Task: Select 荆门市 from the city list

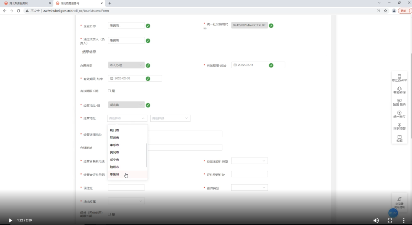Action: pos(128,130)
